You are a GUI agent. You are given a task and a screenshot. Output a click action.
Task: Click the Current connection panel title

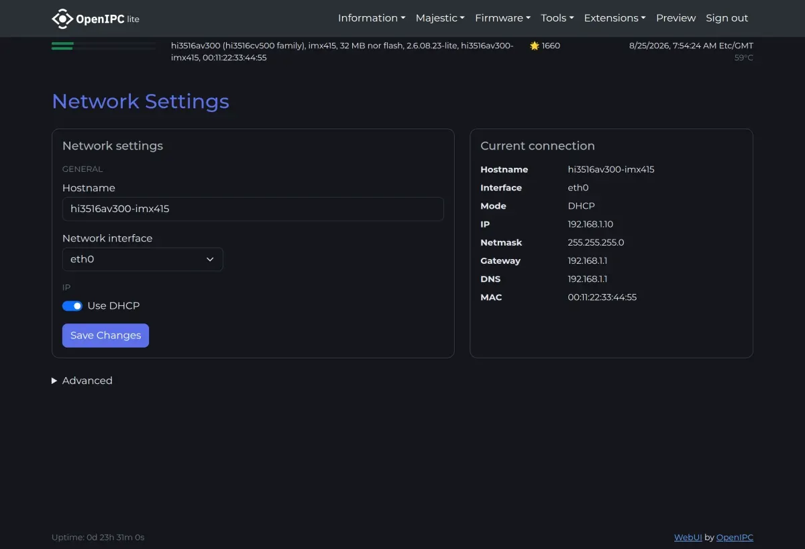537,146
